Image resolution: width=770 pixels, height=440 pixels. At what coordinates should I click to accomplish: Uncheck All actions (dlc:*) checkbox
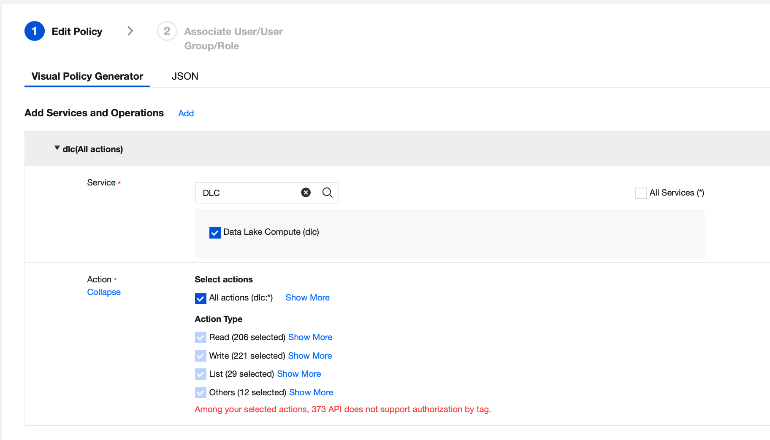(201, 298)
